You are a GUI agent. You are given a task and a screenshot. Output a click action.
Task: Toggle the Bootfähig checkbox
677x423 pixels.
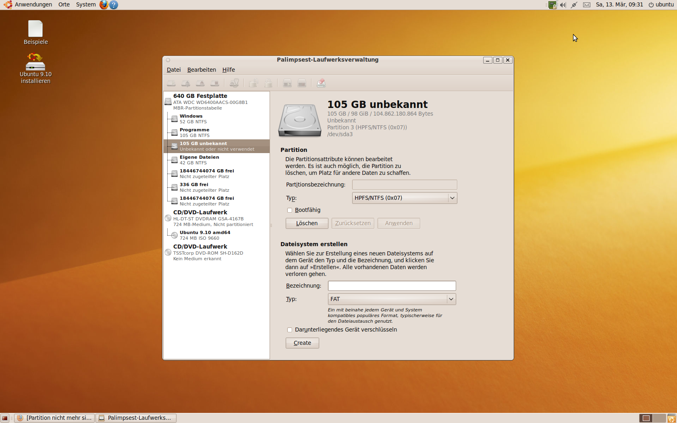pyautogui.click(x=290, y=210)
